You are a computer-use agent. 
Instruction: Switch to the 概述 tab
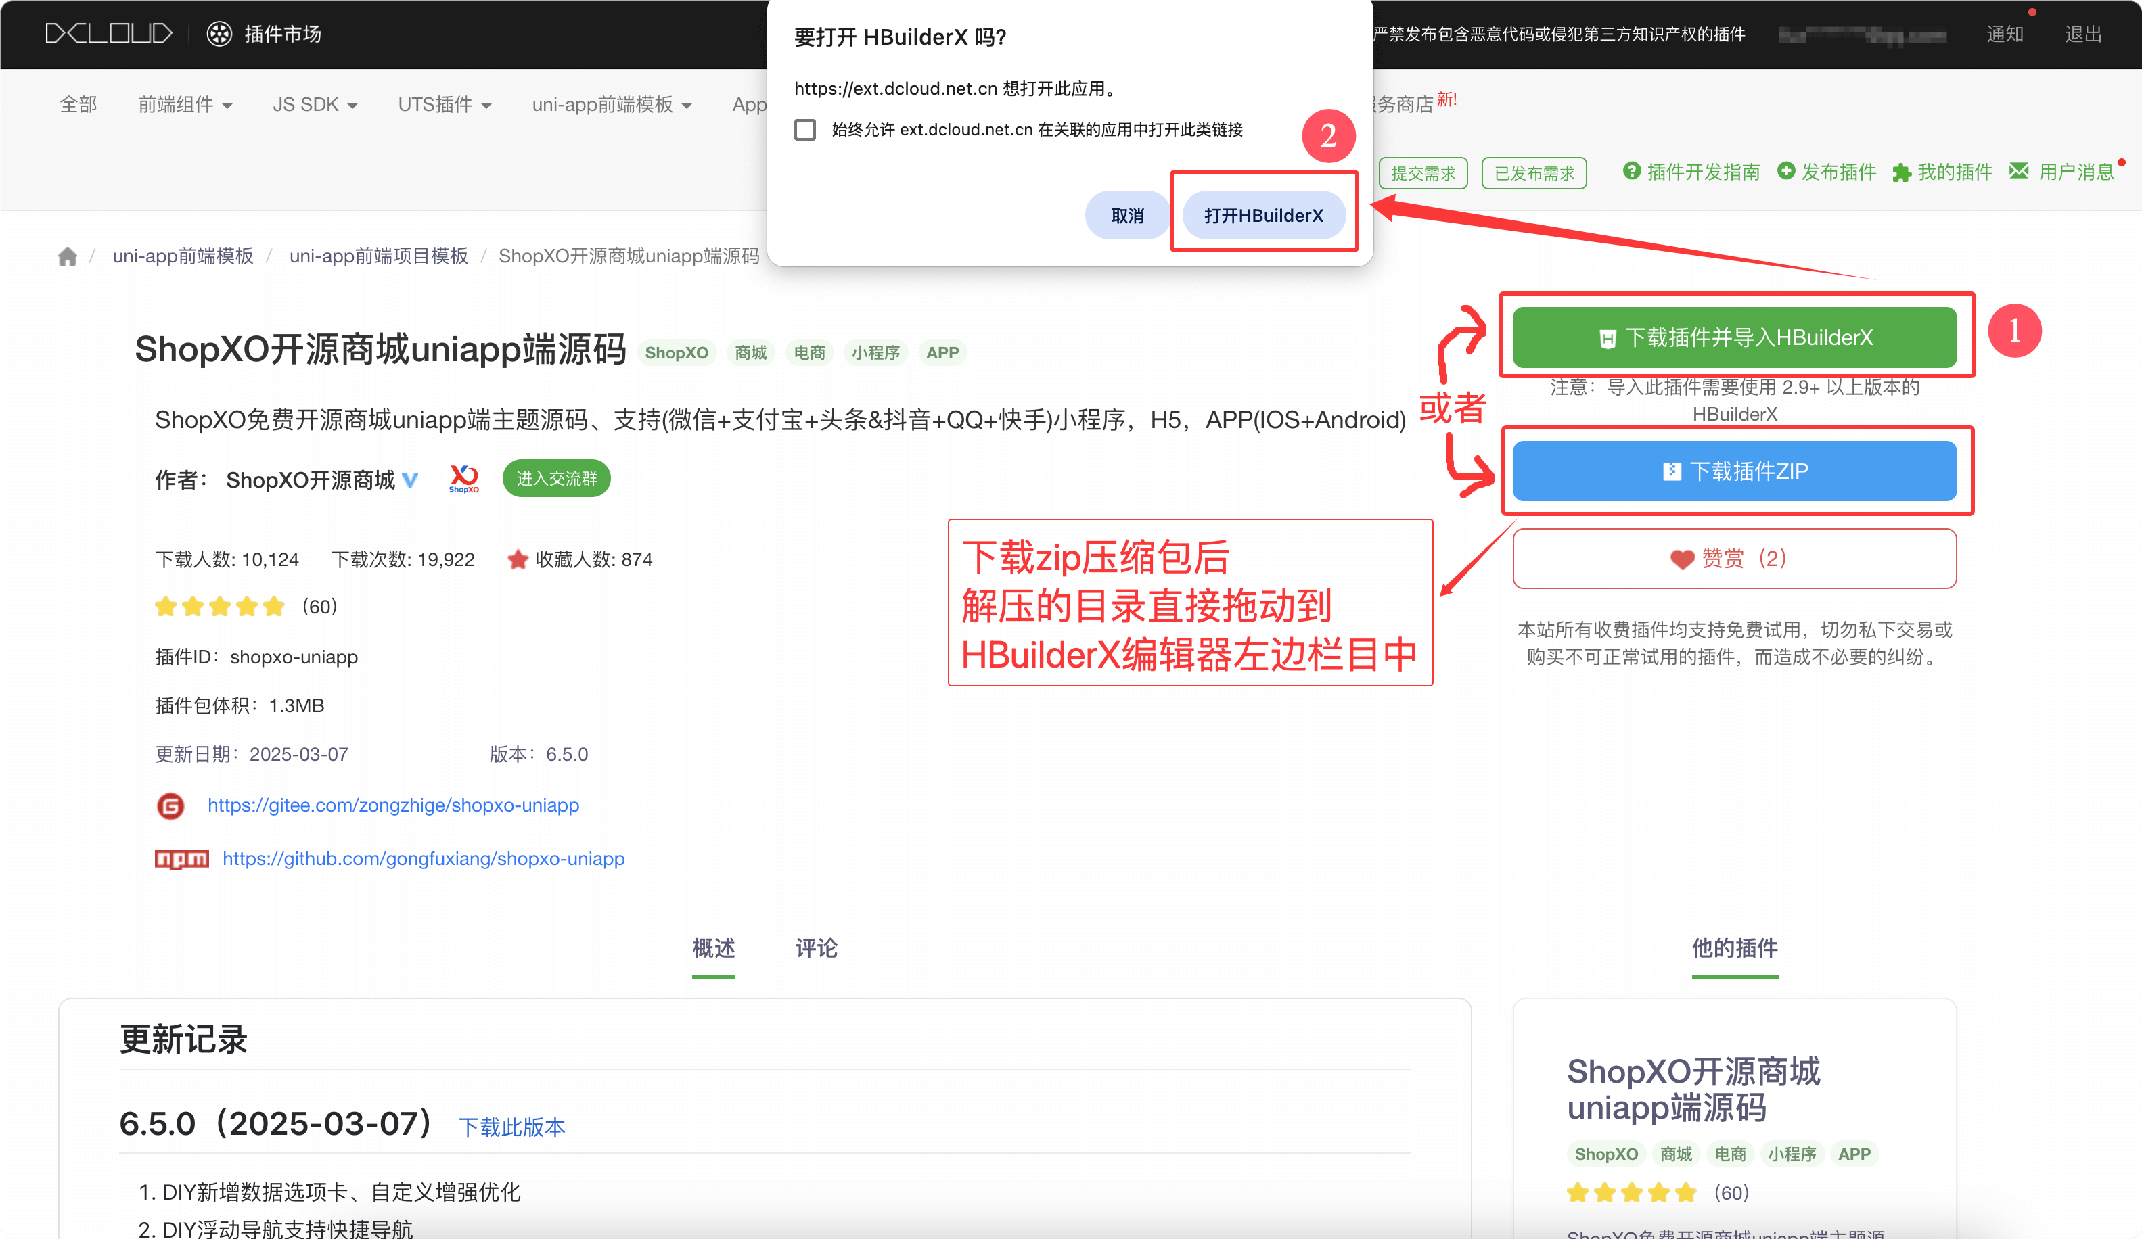(713, 948)
